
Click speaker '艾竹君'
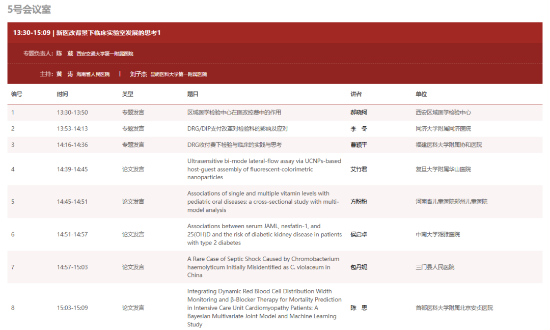(359, 170)
